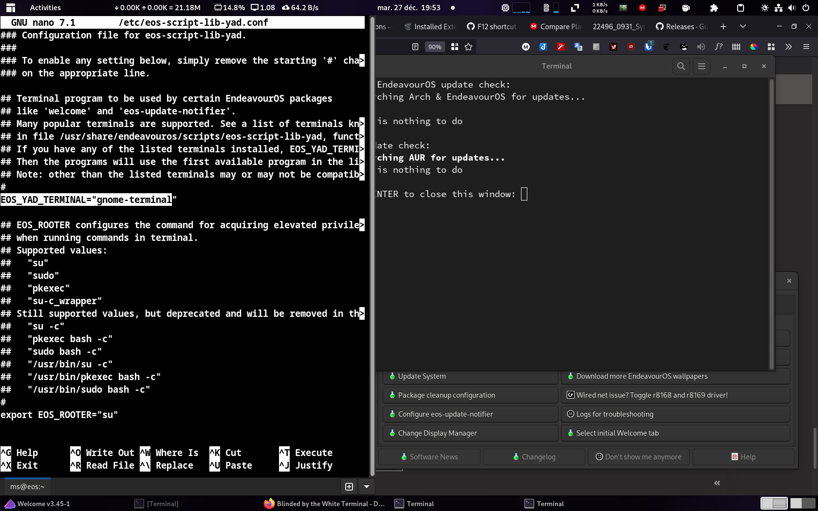
Task: Click the red magic wand extension icon
Action: (x=561, y=47)
